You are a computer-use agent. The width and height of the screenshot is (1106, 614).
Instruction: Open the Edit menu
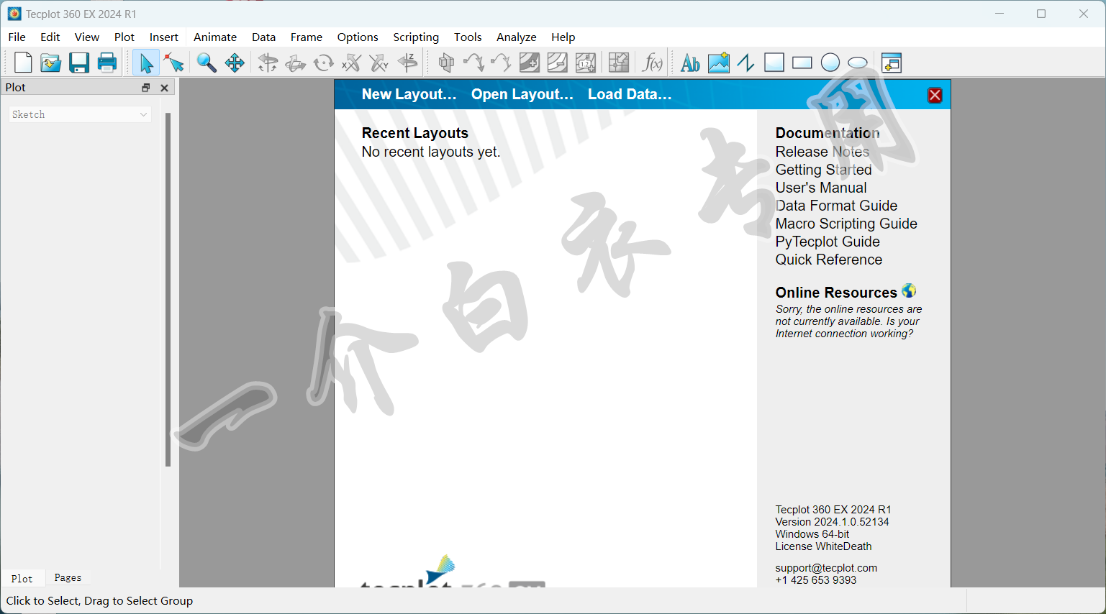click(x=50, y=37)
